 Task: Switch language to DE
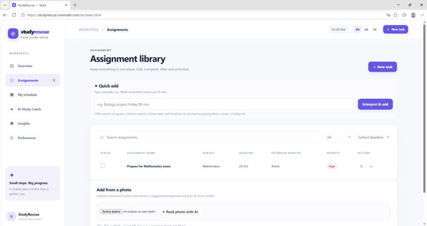pos(366,30)
